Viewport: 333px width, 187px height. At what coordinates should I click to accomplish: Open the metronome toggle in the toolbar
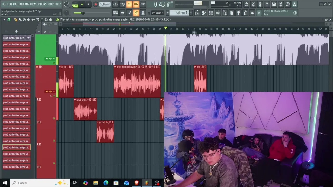tap(116, 4)
